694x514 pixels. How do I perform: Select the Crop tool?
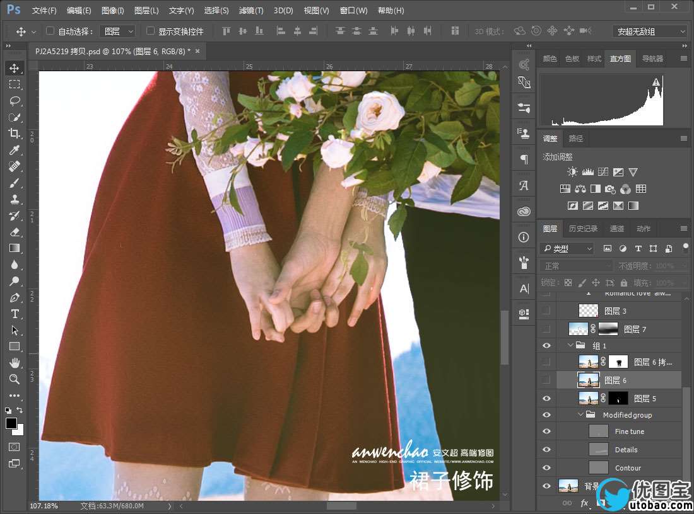click(15, 134)
